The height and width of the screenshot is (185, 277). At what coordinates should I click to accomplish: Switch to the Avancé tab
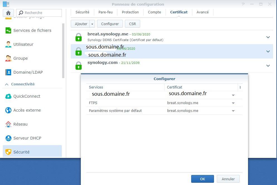click(203, 12)
